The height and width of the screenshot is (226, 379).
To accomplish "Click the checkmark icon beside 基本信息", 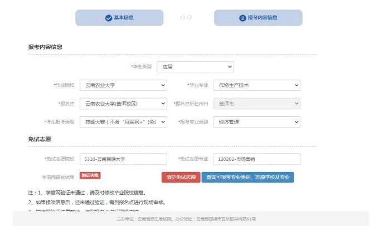I will 108,18.
